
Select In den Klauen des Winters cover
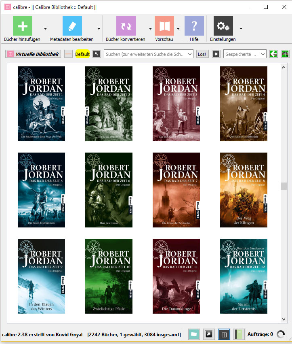click(41, 276)
